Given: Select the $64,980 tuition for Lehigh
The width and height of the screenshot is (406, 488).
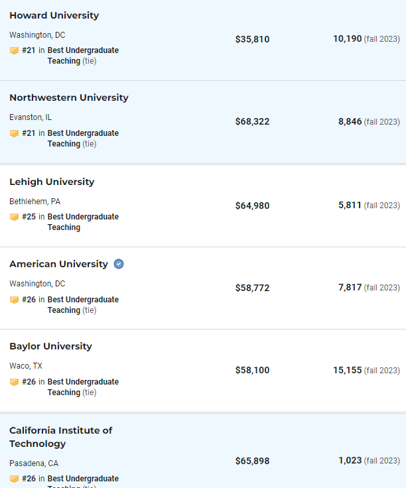Looking at the screenshot, I should (x=252, y=206).
